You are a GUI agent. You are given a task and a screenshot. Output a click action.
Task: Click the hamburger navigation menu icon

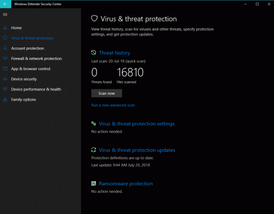5,14
